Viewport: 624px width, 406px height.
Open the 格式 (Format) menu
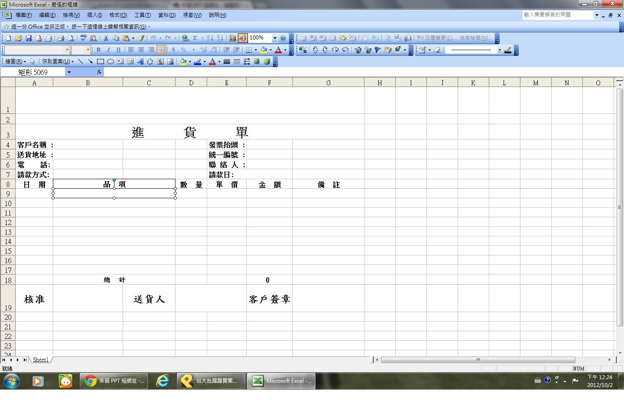[x=118, y=15]
